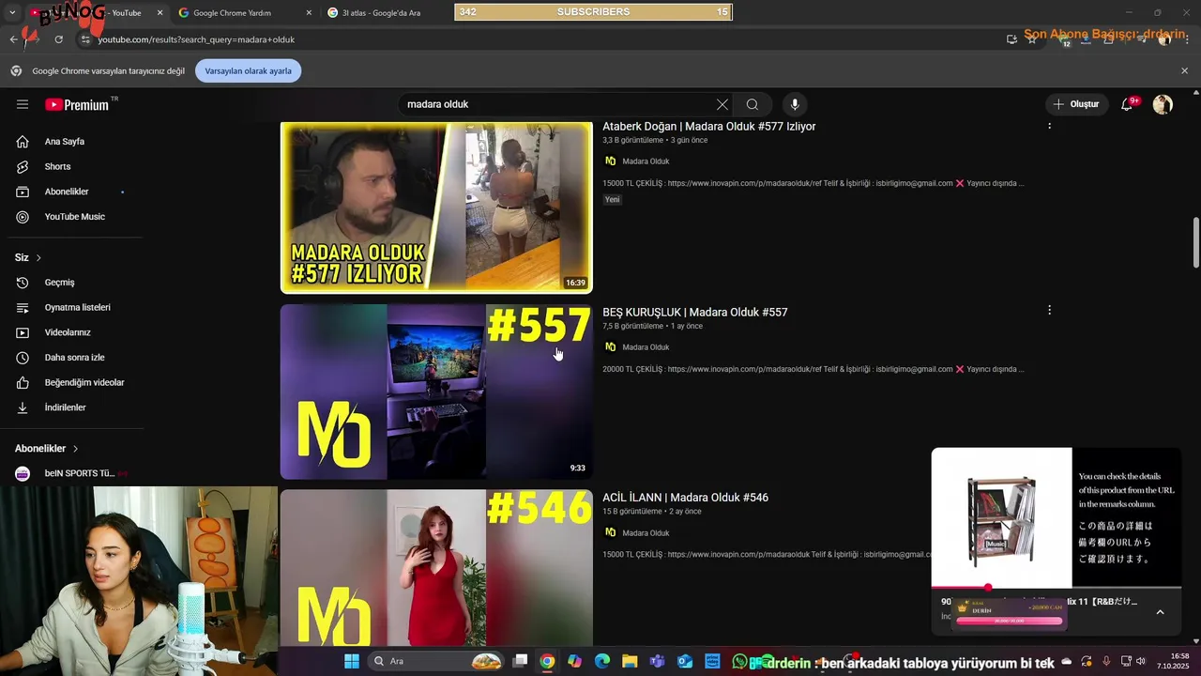Go to Ana Sayfa in sidebar
This screenshot has height=676, width=1201.
(65, 142)
